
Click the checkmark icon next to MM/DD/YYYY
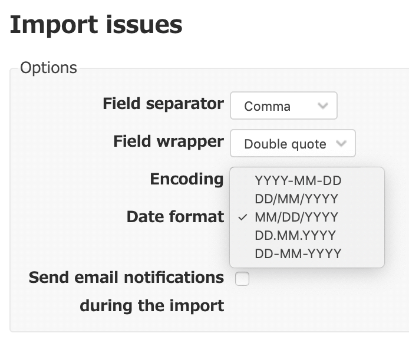coord(243,217)
